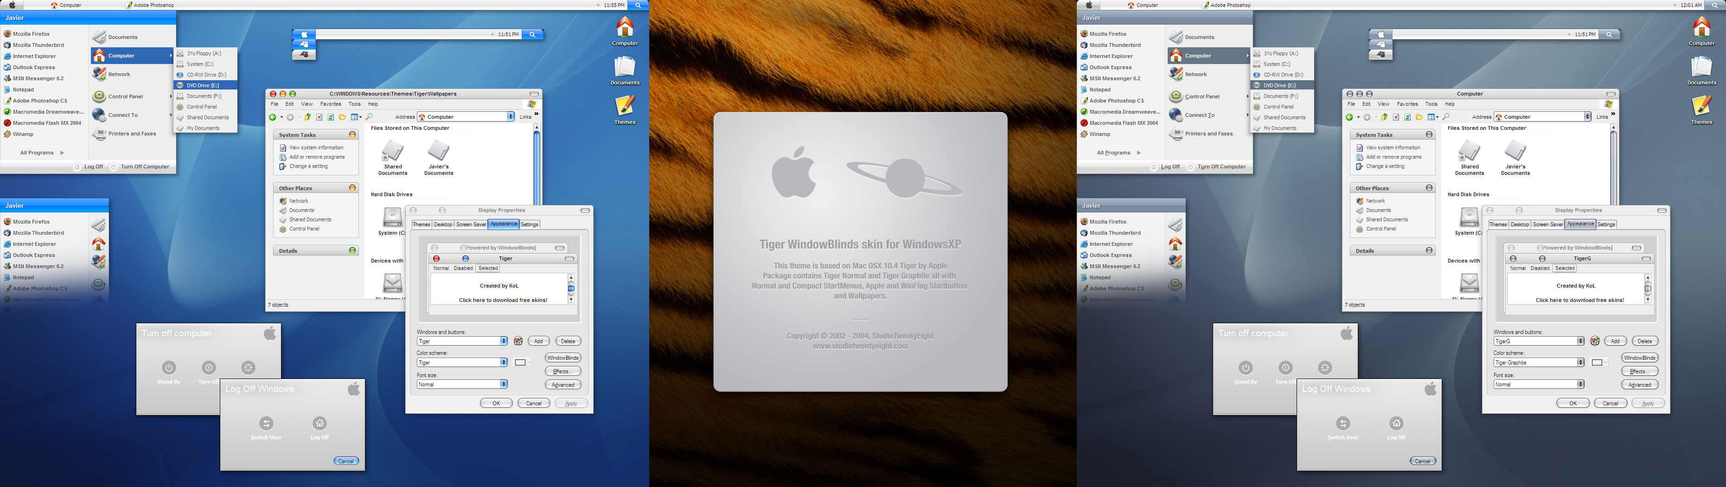Click Log Off in the blue Start menu footer

point(89,167)
